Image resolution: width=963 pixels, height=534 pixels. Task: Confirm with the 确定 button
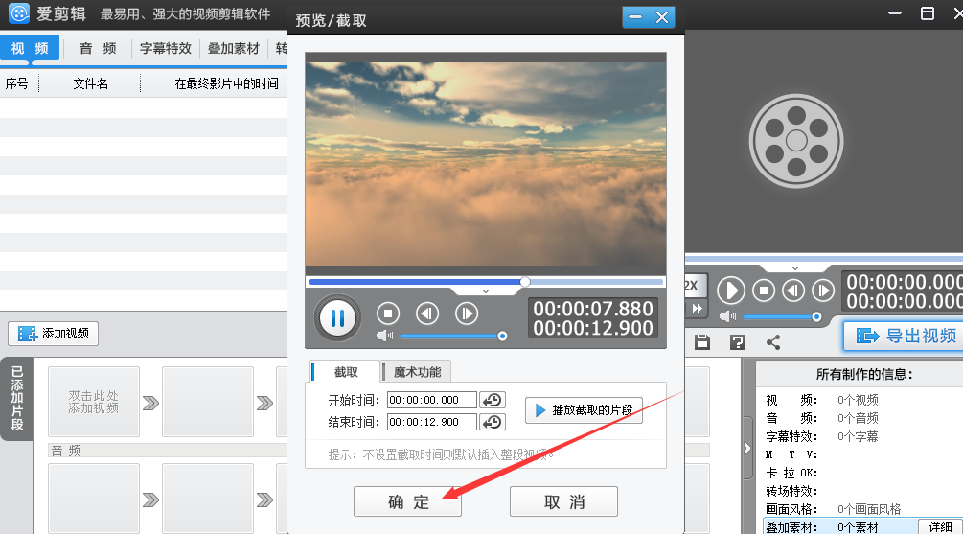pos(407,501)
